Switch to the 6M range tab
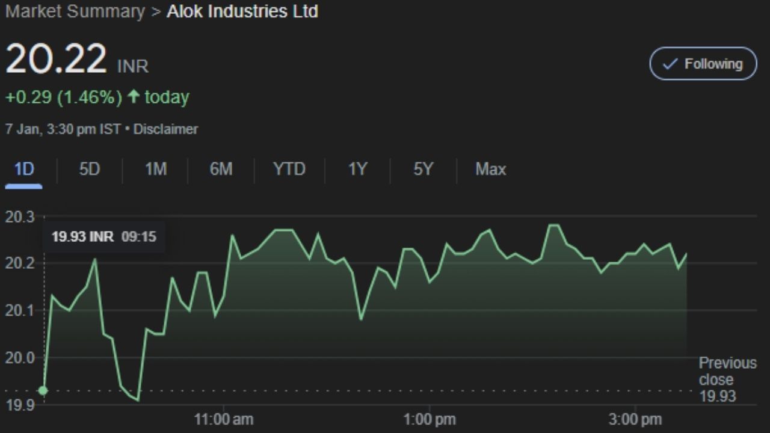The image size is (770, 433). tap(221, 170)
